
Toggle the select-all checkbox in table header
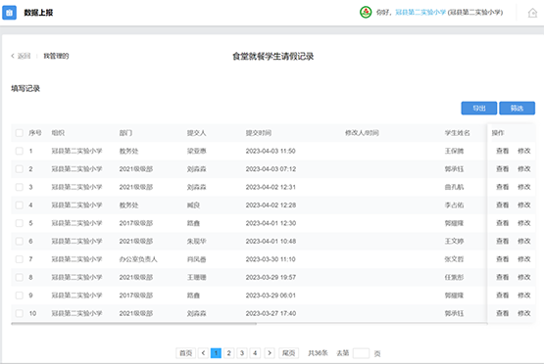pos(20,133)
